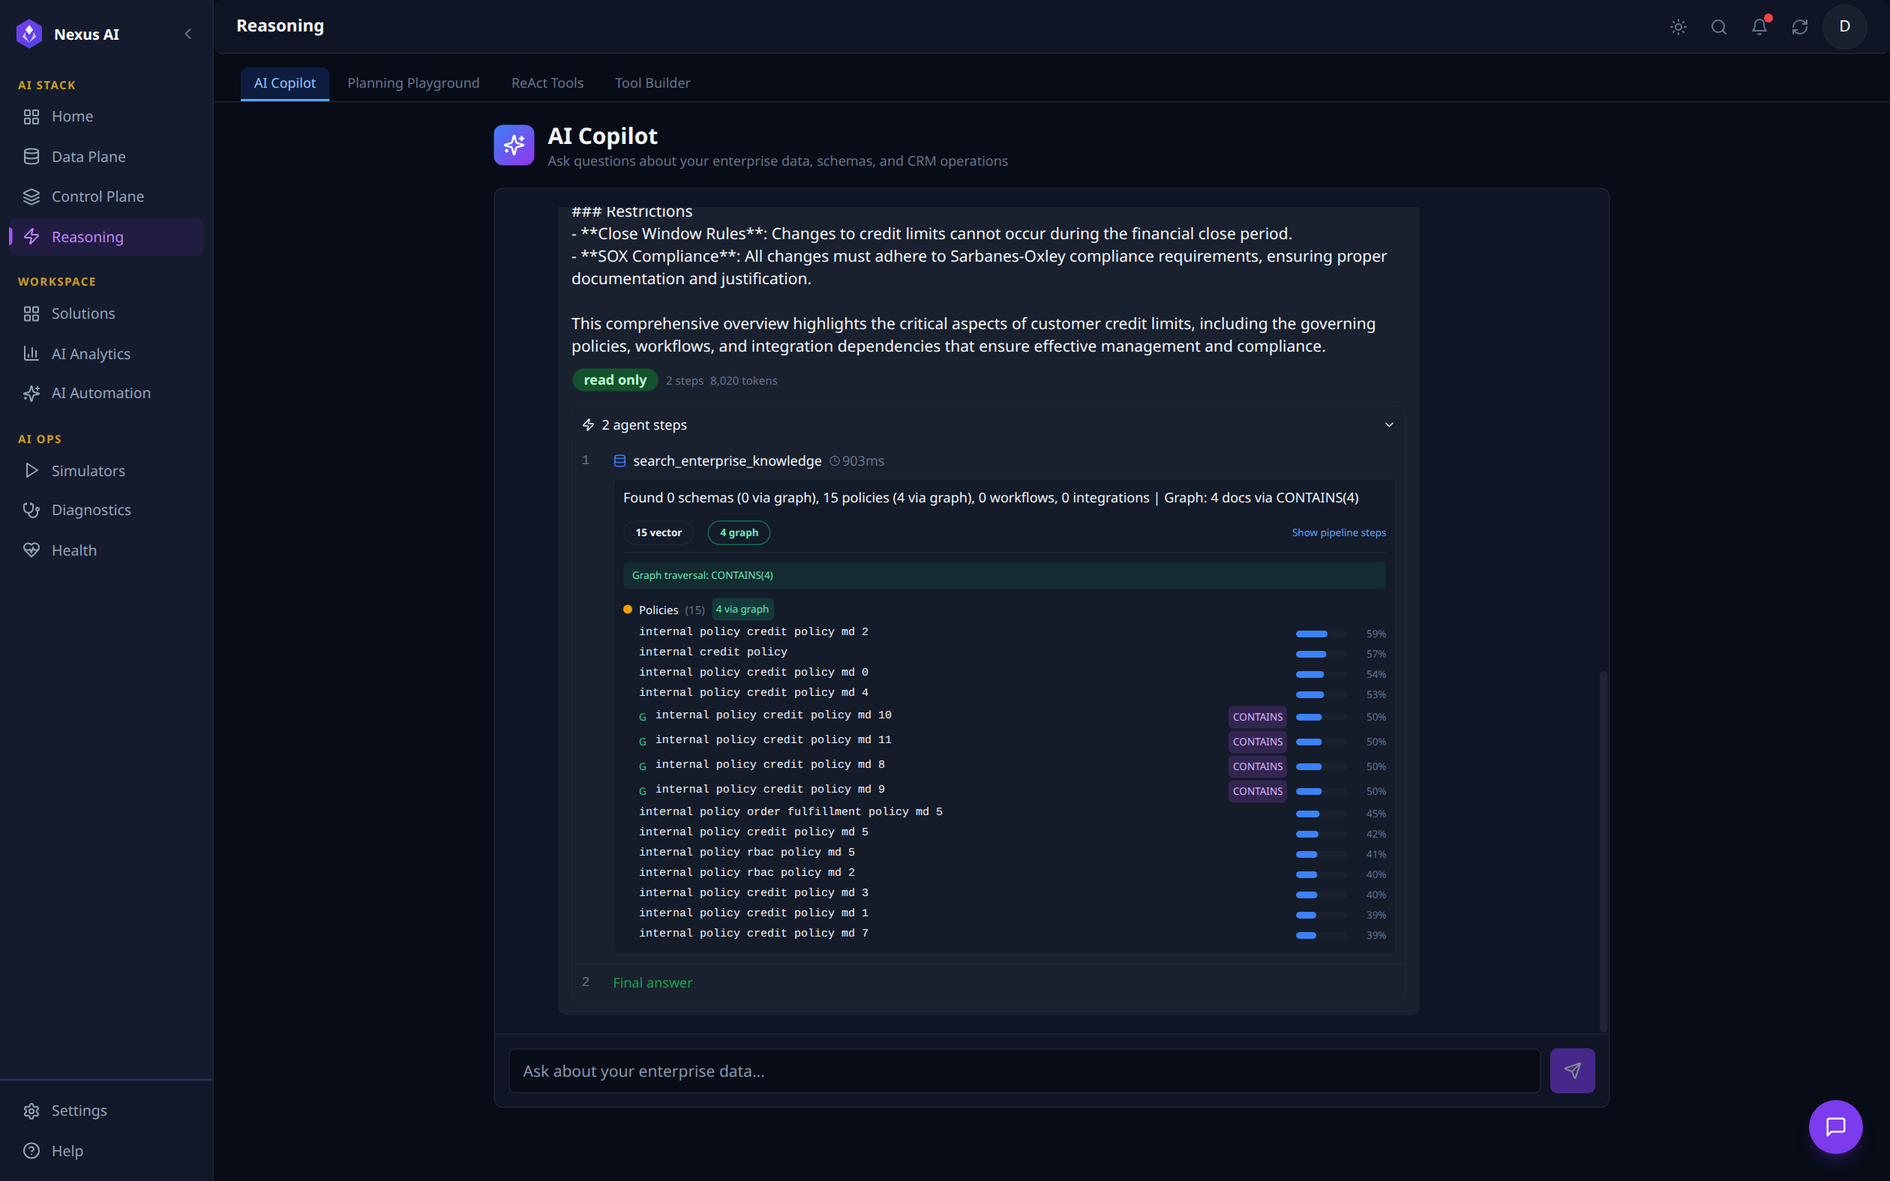Open the floating chat bubble button

(1835, 1126)
